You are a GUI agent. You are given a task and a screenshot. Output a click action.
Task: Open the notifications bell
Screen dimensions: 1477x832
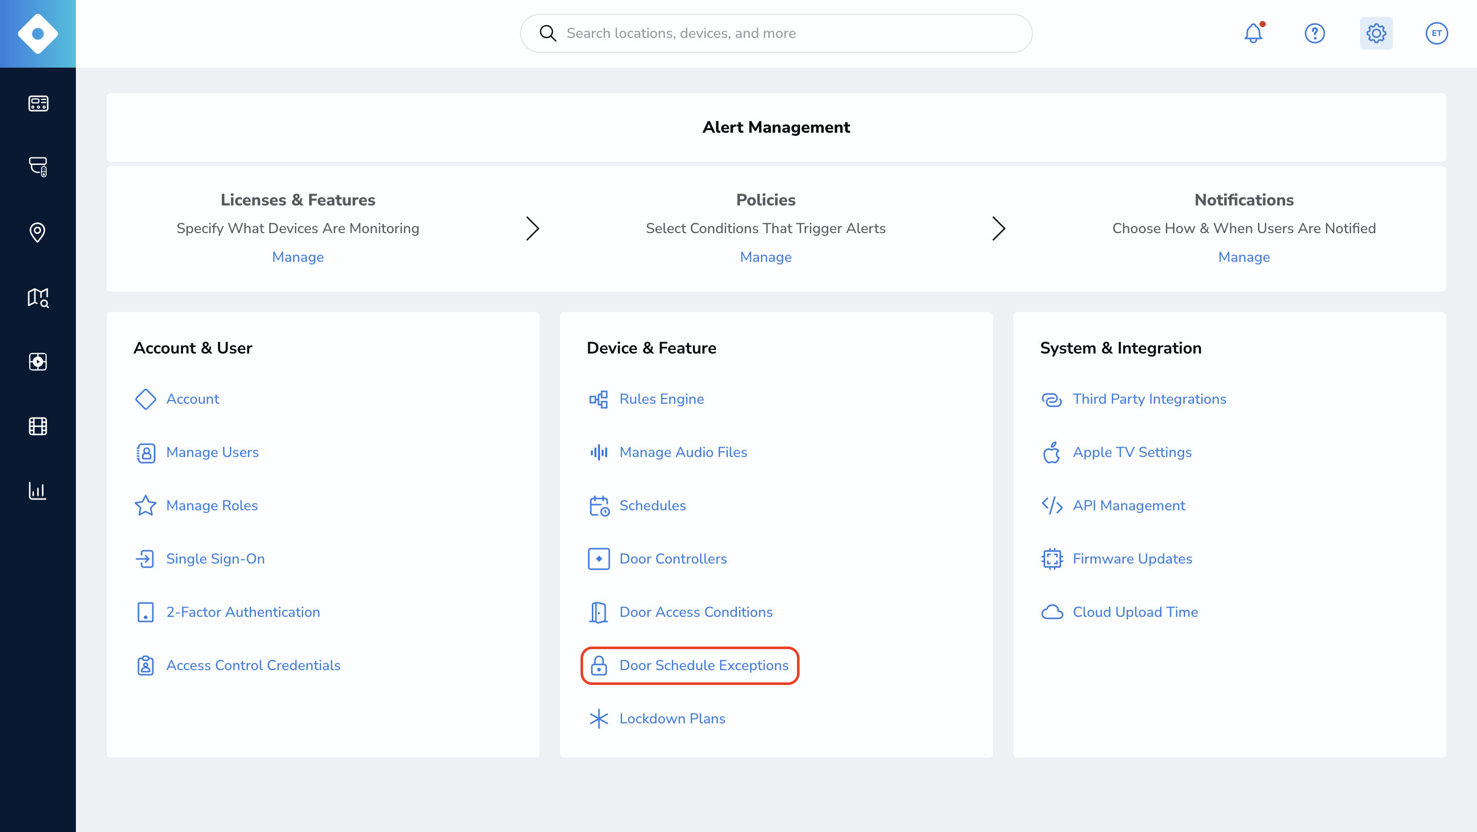(1253, 33)
